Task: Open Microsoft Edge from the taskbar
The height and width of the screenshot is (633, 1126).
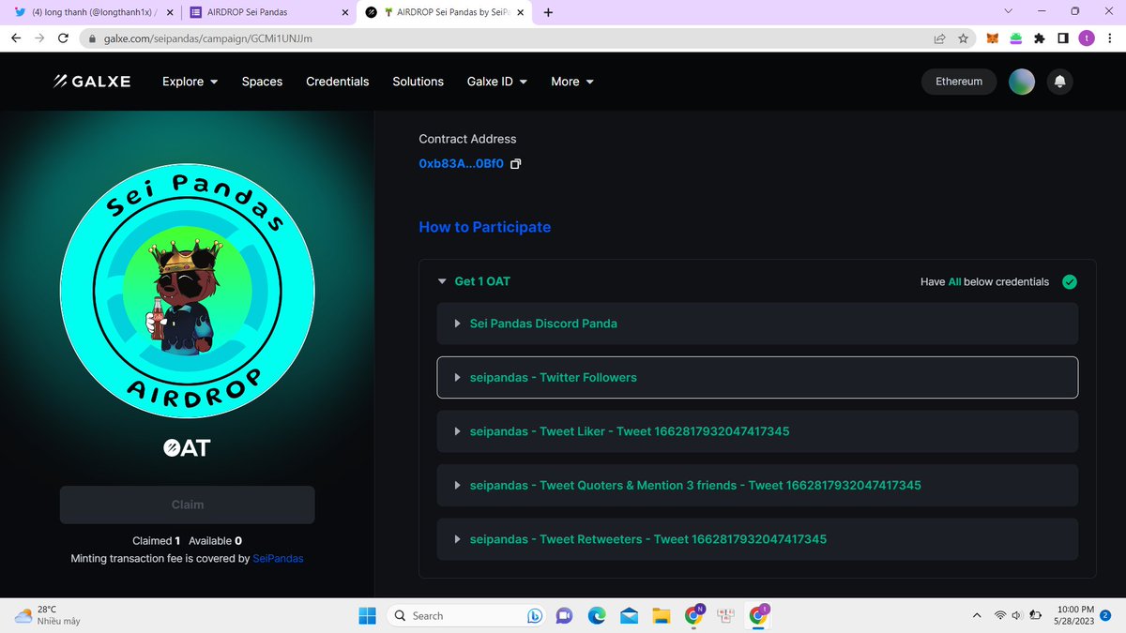Action: point(597,615)
